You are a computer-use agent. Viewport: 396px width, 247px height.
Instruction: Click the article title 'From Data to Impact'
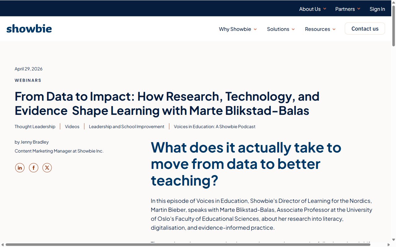(x=167, y=103)
